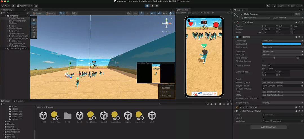
Task: Uncheck the Occlusion Culling checkbox
Action: point(263,89)
